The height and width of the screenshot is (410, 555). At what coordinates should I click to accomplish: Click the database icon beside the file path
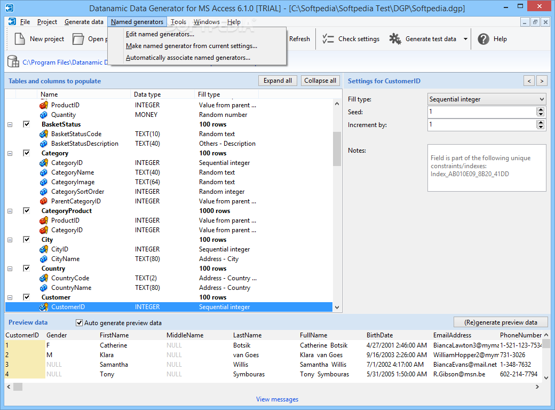click(x=13, y=61)
